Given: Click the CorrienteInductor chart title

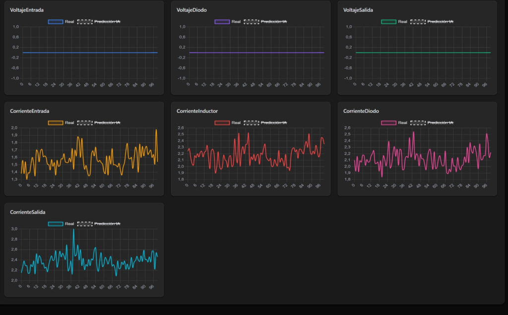Looking at the screenshot, I should [197, 111].
